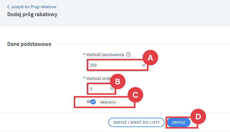230x132 pixels.
Task: Click the required asterisk before Wartość zamówienia
Action: coord(84,54)
